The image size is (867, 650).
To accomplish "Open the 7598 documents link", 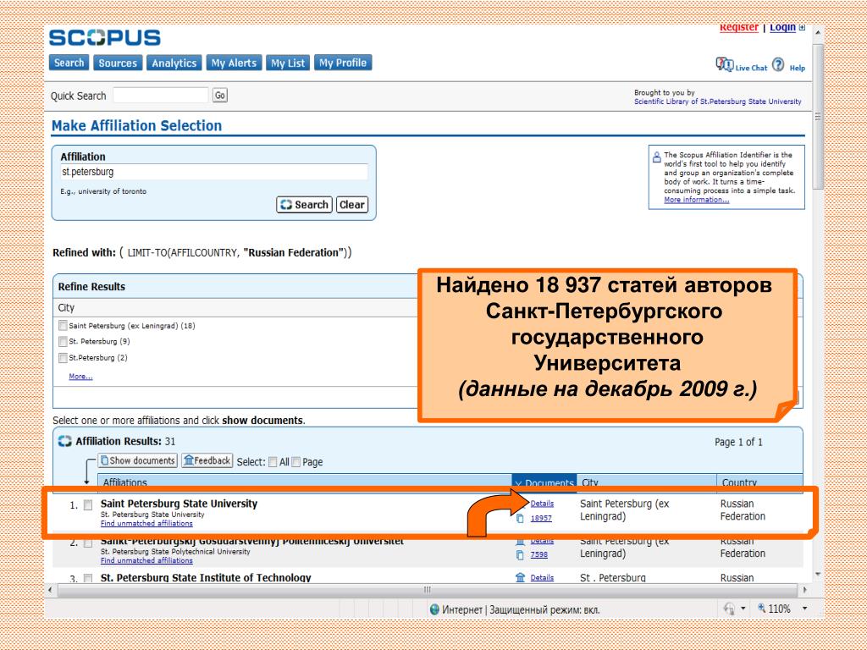I will pyautogui.click(x=539, y=554).
